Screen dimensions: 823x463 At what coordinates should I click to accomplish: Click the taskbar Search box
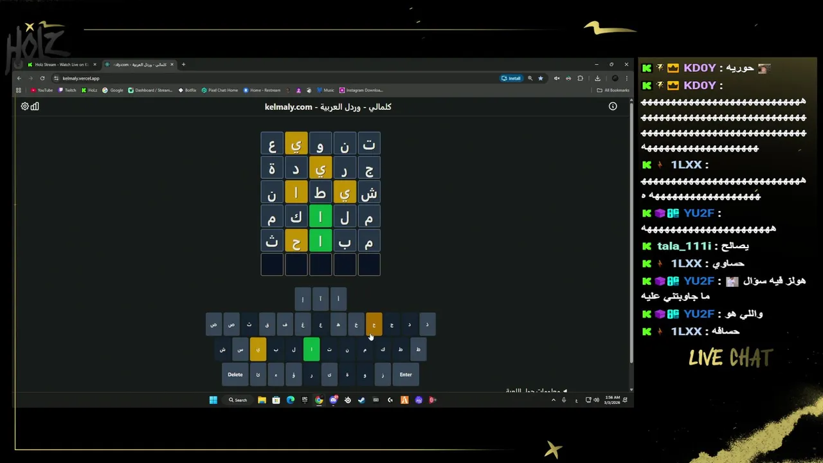coord(238,400)
